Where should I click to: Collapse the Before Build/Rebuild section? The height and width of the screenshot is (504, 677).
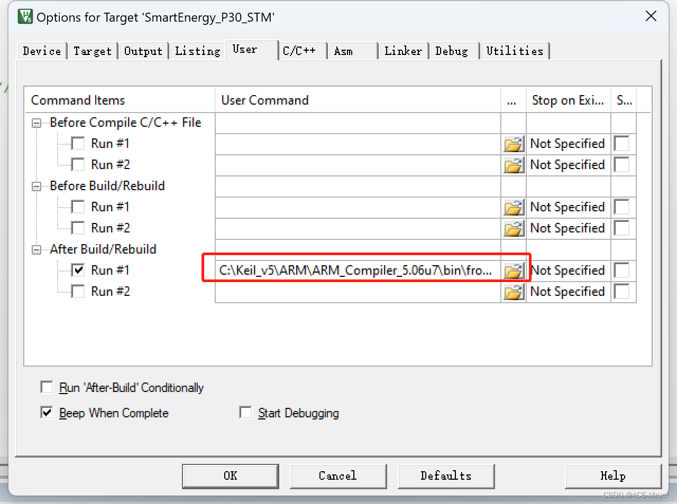(x=36, y=186)
